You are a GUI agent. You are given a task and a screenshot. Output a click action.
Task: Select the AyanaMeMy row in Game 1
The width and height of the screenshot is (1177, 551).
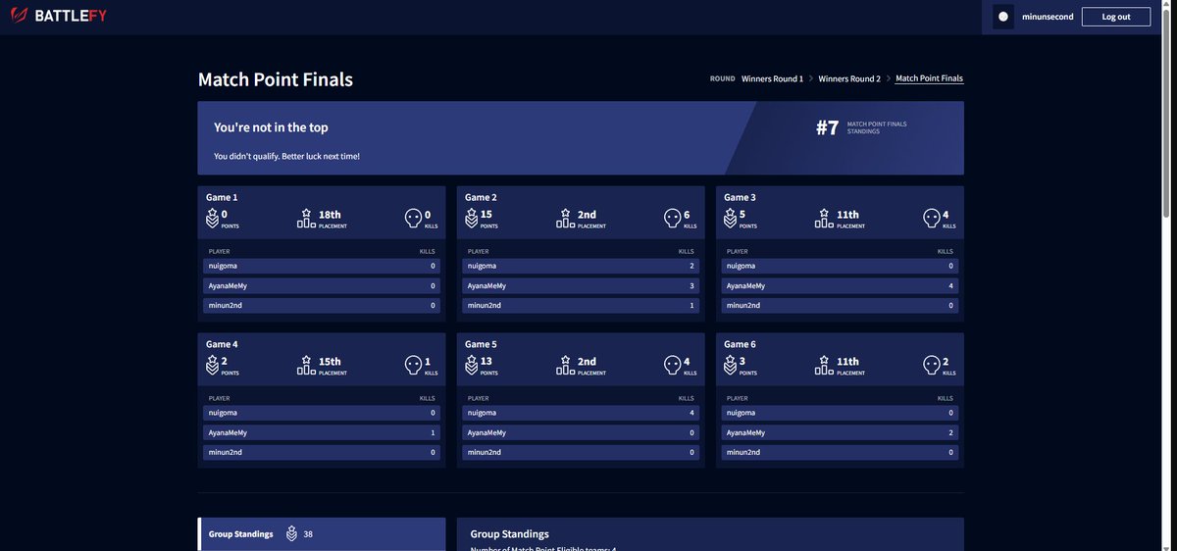click(322, 285)
